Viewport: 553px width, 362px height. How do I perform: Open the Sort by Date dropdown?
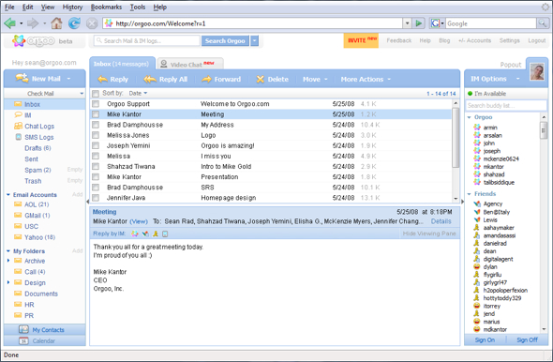point(145,93)
